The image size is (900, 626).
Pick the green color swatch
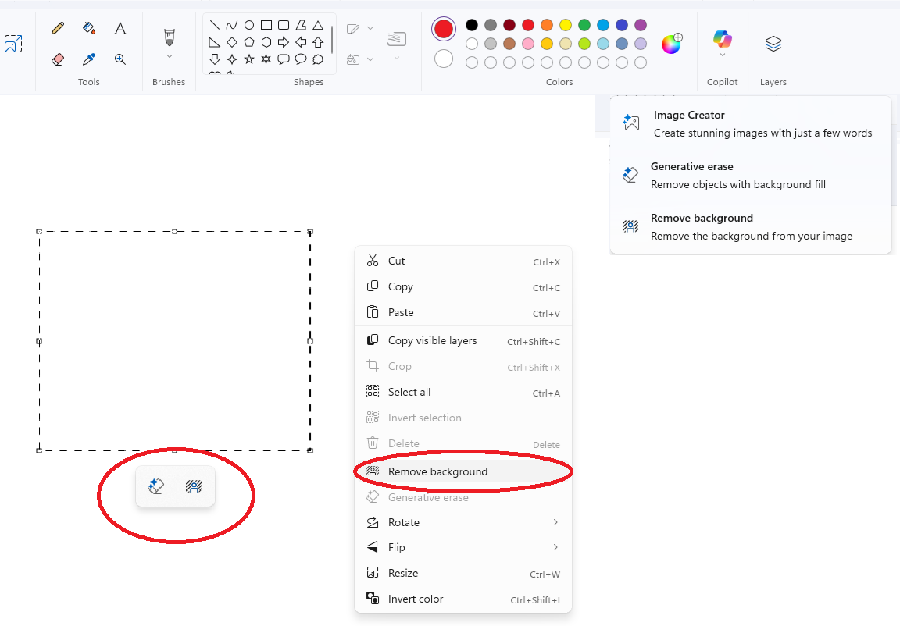tap(584, 25)
